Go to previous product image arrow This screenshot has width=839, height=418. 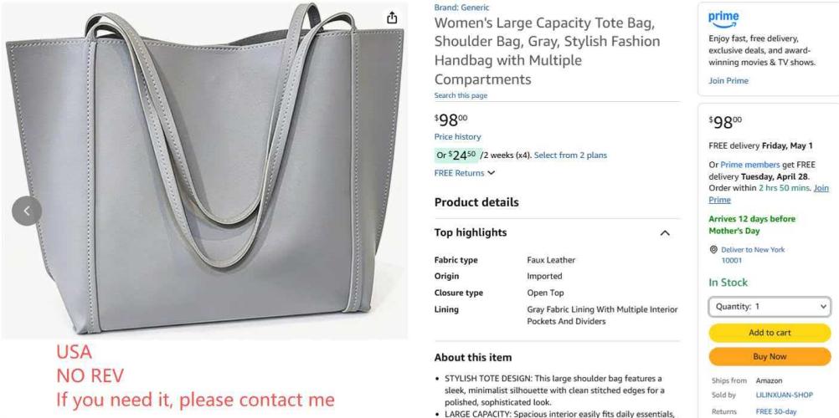click(27, 211)
